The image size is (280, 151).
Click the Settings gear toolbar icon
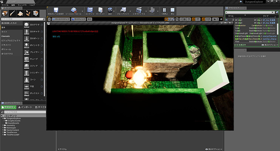pos(110,11)
